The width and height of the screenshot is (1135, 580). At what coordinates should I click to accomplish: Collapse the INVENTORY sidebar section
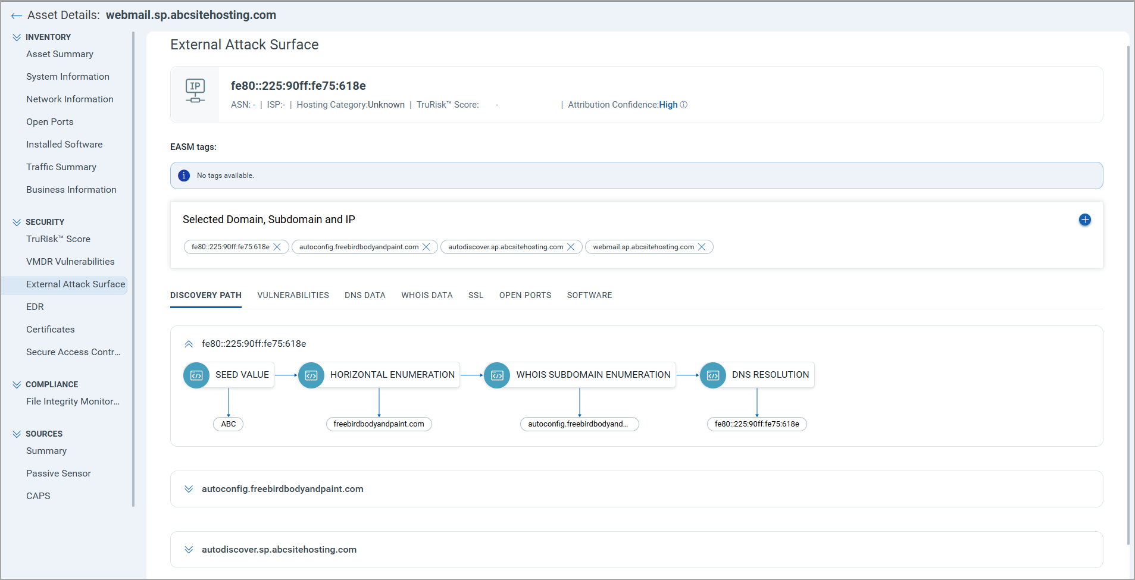tap(17, 37)
